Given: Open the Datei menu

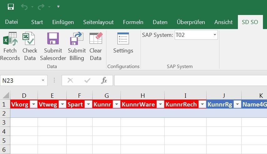Looking at the screenshot, I should pos(11,22).
